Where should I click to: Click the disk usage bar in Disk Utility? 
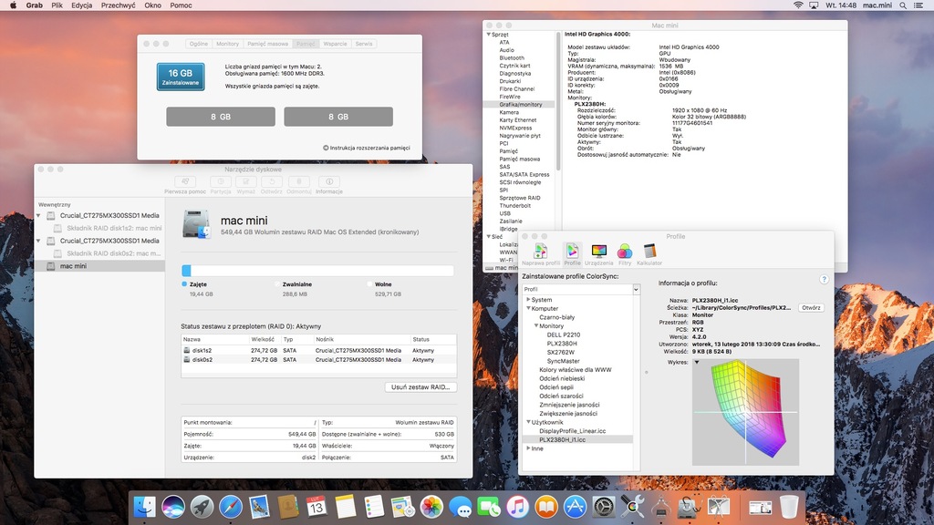[317, 271]
